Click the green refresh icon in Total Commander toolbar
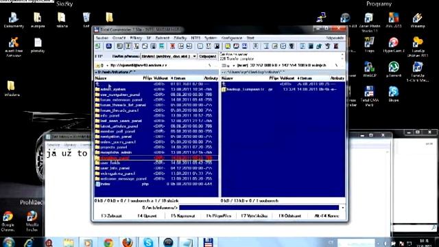Viewport: 439px width, 247px height. pos(97,46)
